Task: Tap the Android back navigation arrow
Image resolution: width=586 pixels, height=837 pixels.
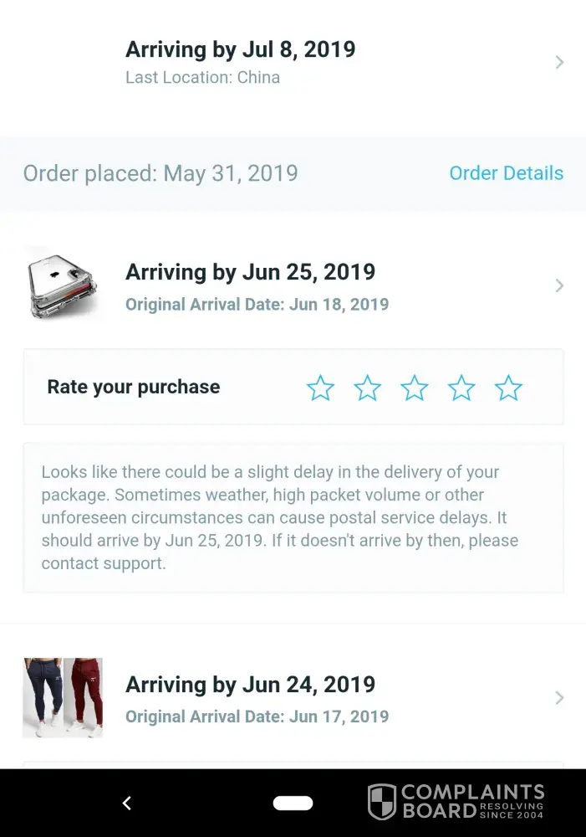Action: pos(127,804)
